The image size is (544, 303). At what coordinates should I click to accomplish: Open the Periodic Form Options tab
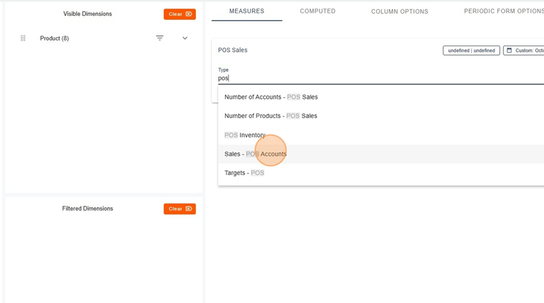(x=504, y=11)
